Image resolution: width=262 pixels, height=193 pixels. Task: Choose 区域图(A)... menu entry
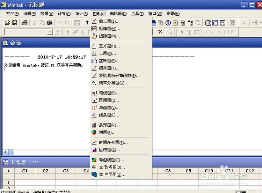(x=121, y=150)
